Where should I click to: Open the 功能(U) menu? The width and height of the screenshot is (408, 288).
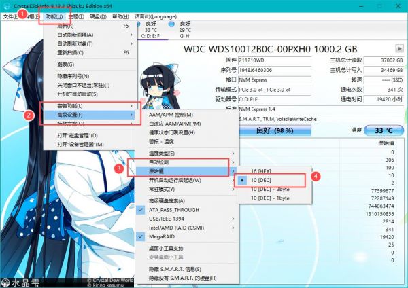pos(54,16)
